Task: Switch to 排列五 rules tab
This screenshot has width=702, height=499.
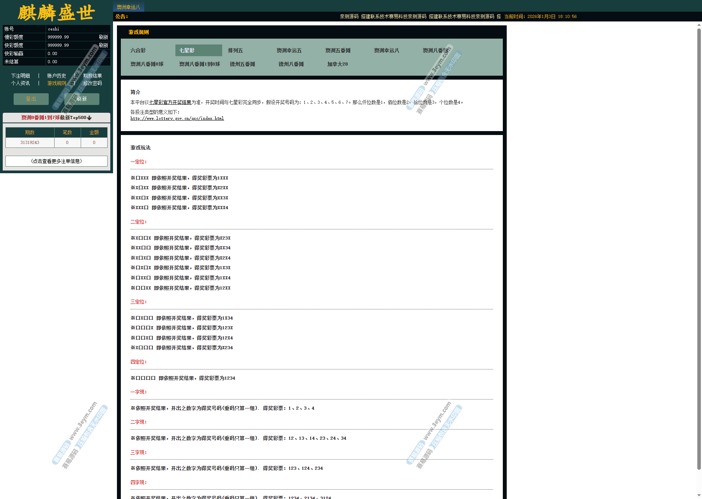Action: (235, 50)
